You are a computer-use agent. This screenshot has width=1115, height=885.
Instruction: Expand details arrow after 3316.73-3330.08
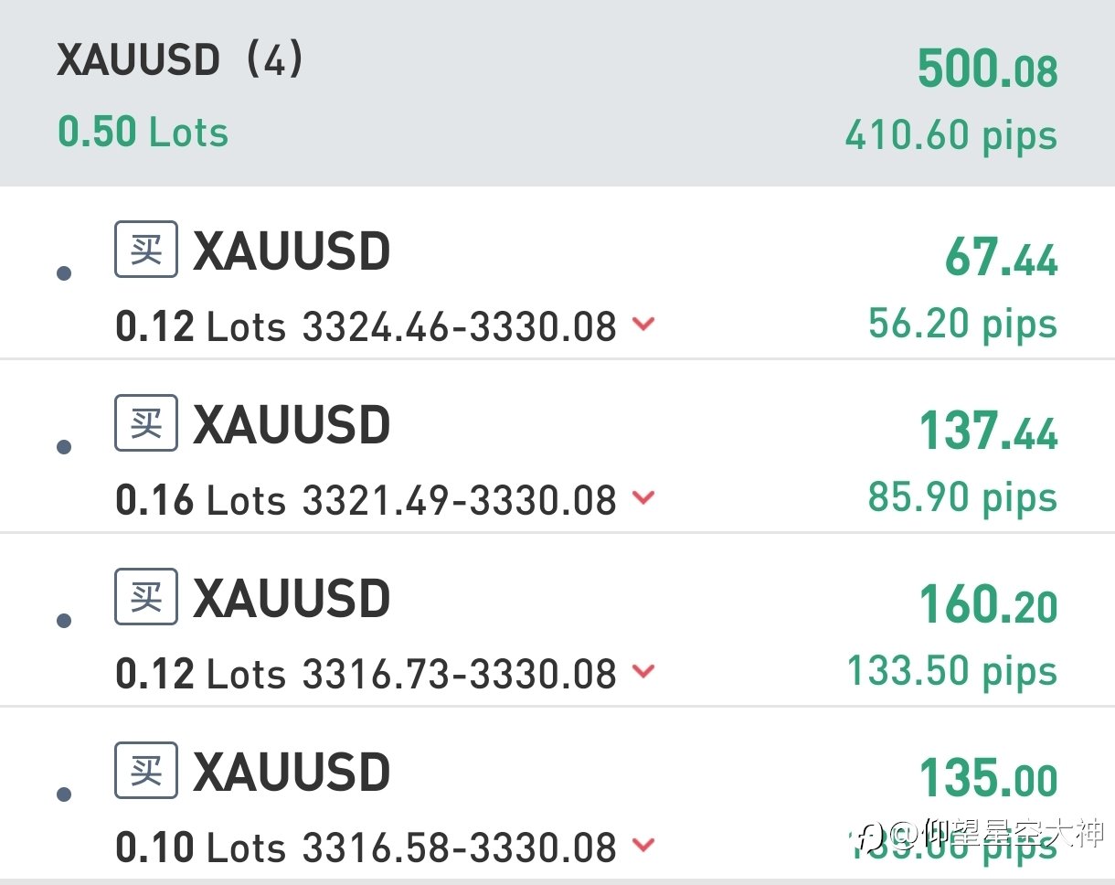(644, 671)
